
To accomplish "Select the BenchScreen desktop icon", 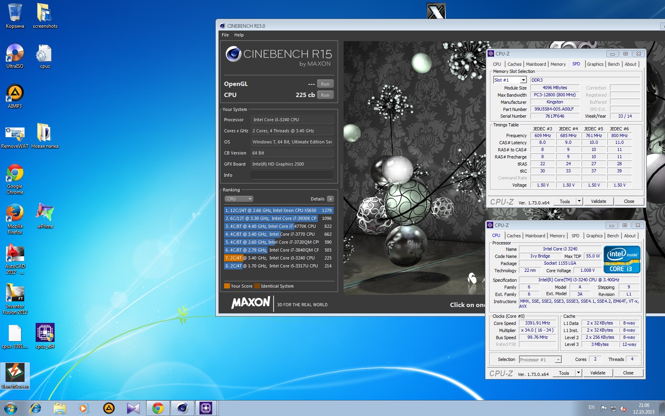I will (x=15, y=376).
